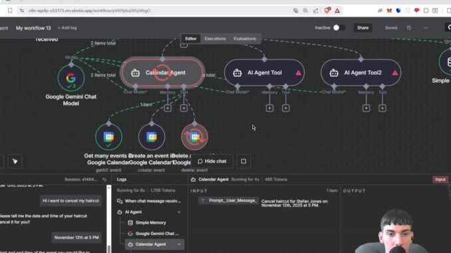Viewport: 451px width, 253px height.
Task: Open the Get many events Google Calendar node
Action: pos(108,137)
